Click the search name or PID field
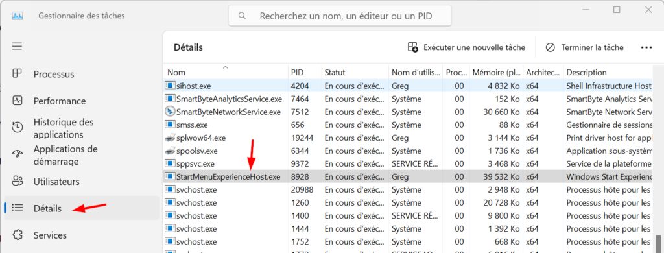 [340, 16]
